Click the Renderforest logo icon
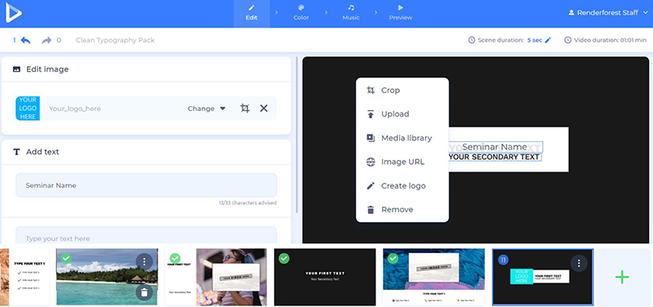653x307 pixels. [13, 13]
